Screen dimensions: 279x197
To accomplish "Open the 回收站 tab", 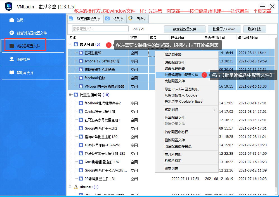I will [x=138, y=19].
